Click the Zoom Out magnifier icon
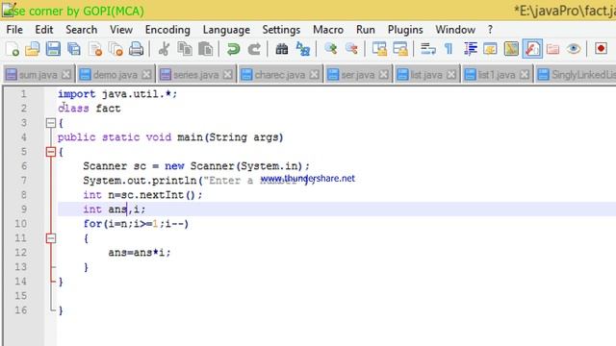The image size is (616, 346). click(351, 49)
